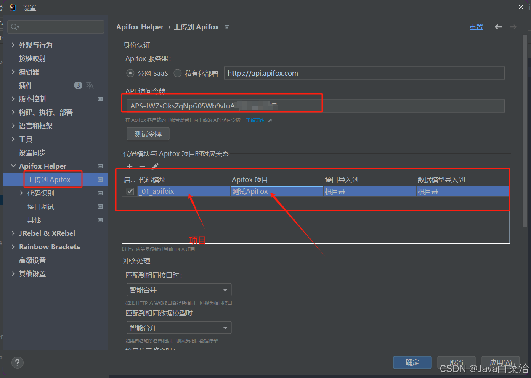
Task: Collapse the Apifox Helper tree node
Action: (13, 166)
